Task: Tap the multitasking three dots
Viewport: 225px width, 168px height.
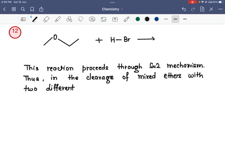Action: coord(112,2)
